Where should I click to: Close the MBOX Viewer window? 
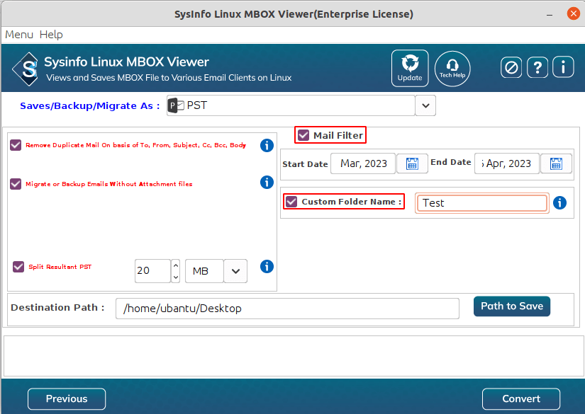tap(573, 13)
